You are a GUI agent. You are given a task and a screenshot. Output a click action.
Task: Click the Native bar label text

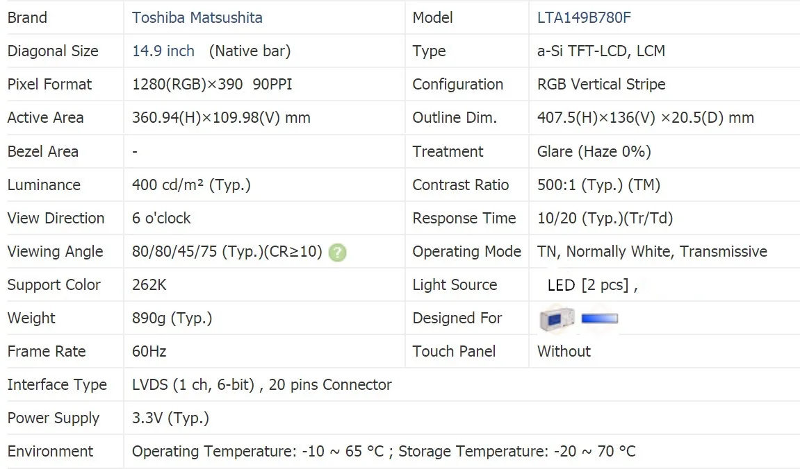pos(250,51)
